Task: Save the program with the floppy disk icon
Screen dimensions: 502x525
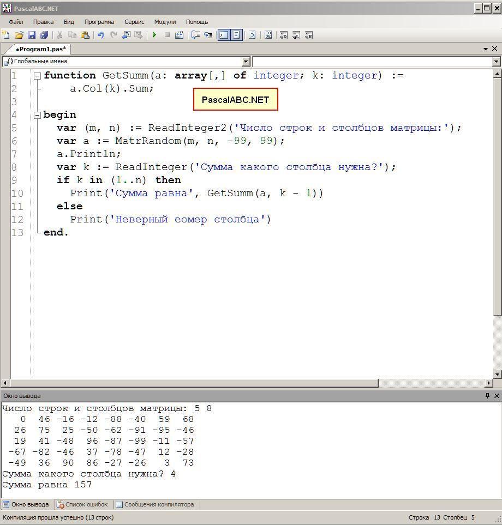Action: click(x=32, y=35)
